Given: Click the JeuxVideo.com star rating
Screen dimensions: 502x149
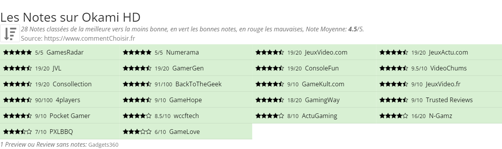Looking at the screenshot, I should point(270,53).
